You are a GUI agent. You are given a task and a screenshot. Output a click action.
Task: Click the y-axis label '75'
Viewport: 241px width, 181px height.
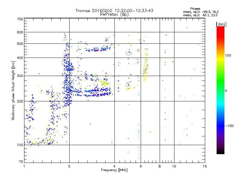click(x=21, y=162)
